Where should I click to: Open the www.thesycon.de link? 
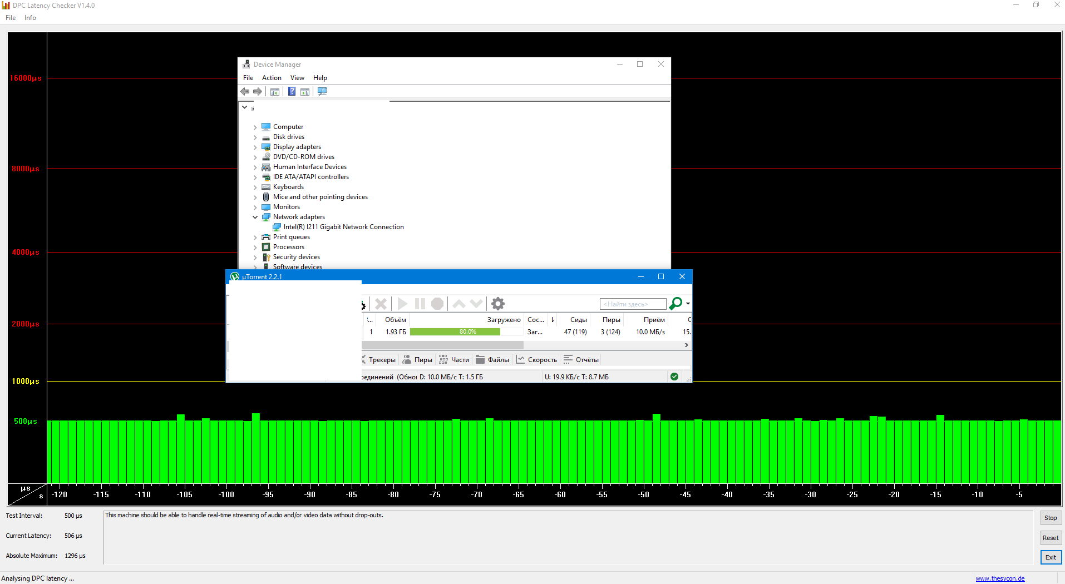1000,578
